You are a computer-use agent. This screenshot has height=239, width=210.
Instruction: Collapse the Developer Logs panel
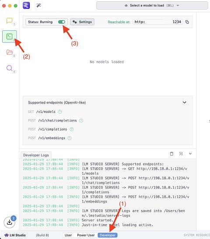click(190, 154)
